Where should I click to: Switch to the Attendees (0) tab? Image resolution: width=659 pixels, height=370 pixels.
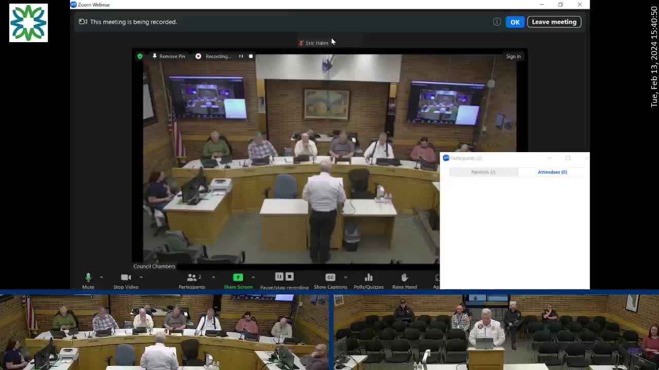pos(552,172)
